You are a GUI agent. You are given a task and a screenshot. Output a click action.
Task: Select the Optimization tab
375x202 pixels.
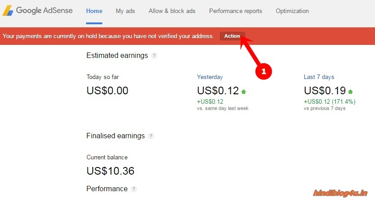tap(292, 11)
